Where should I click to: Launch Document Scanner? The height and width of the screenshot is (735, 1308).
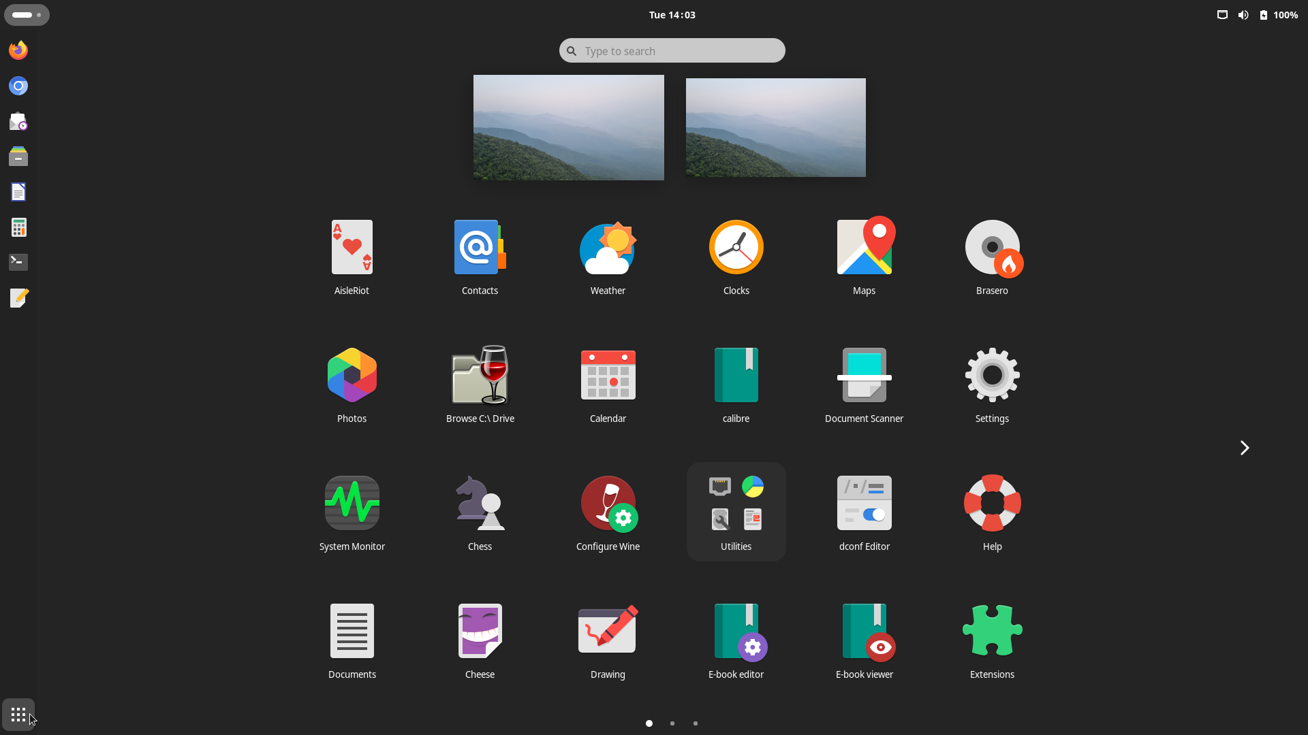point(864,385)
